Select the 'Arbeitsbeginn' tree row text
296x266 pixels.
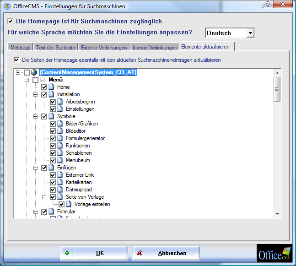pyautogui.click(x=80, y=102)
